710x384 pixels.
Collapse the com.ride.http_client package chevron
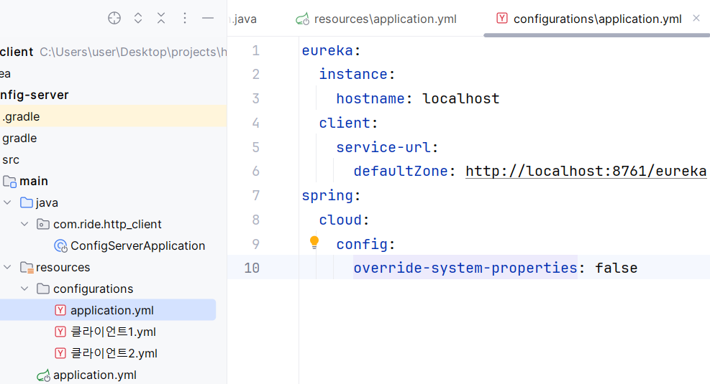(24, 224)
